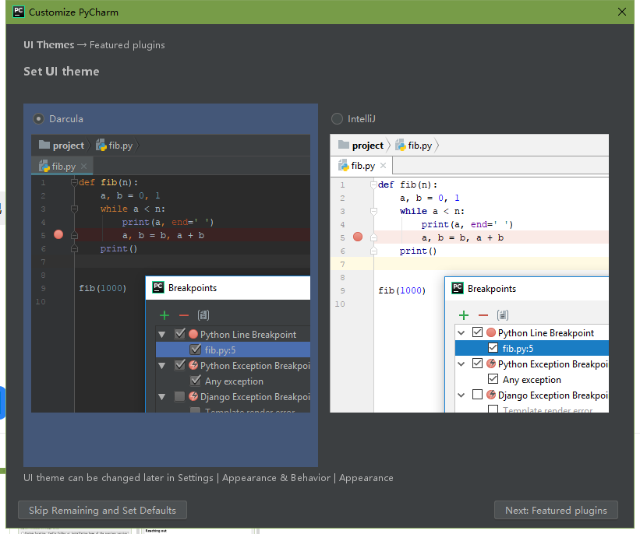The width and height of the screenshot is (640, 534).
Task: Close the Customize PyCharm dialog
Action: click(x=621, y=12)
